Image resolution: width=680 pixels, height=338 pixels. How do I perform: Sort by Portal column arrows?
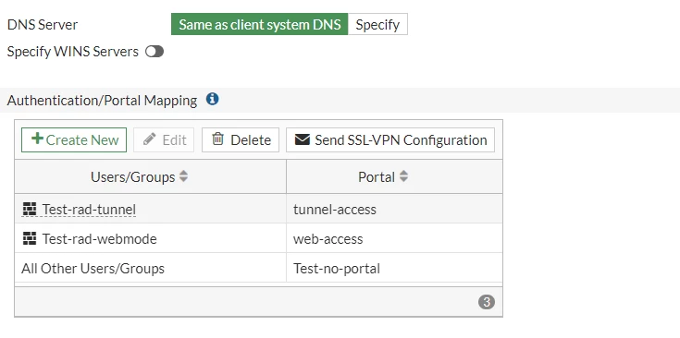click(403, 176)
